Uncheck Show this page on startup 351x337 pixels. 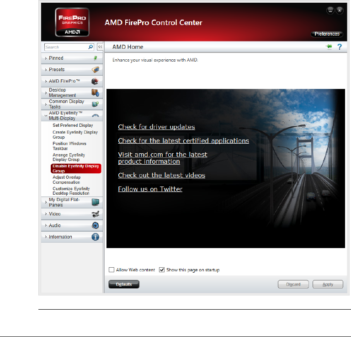(x=162, y=270)
